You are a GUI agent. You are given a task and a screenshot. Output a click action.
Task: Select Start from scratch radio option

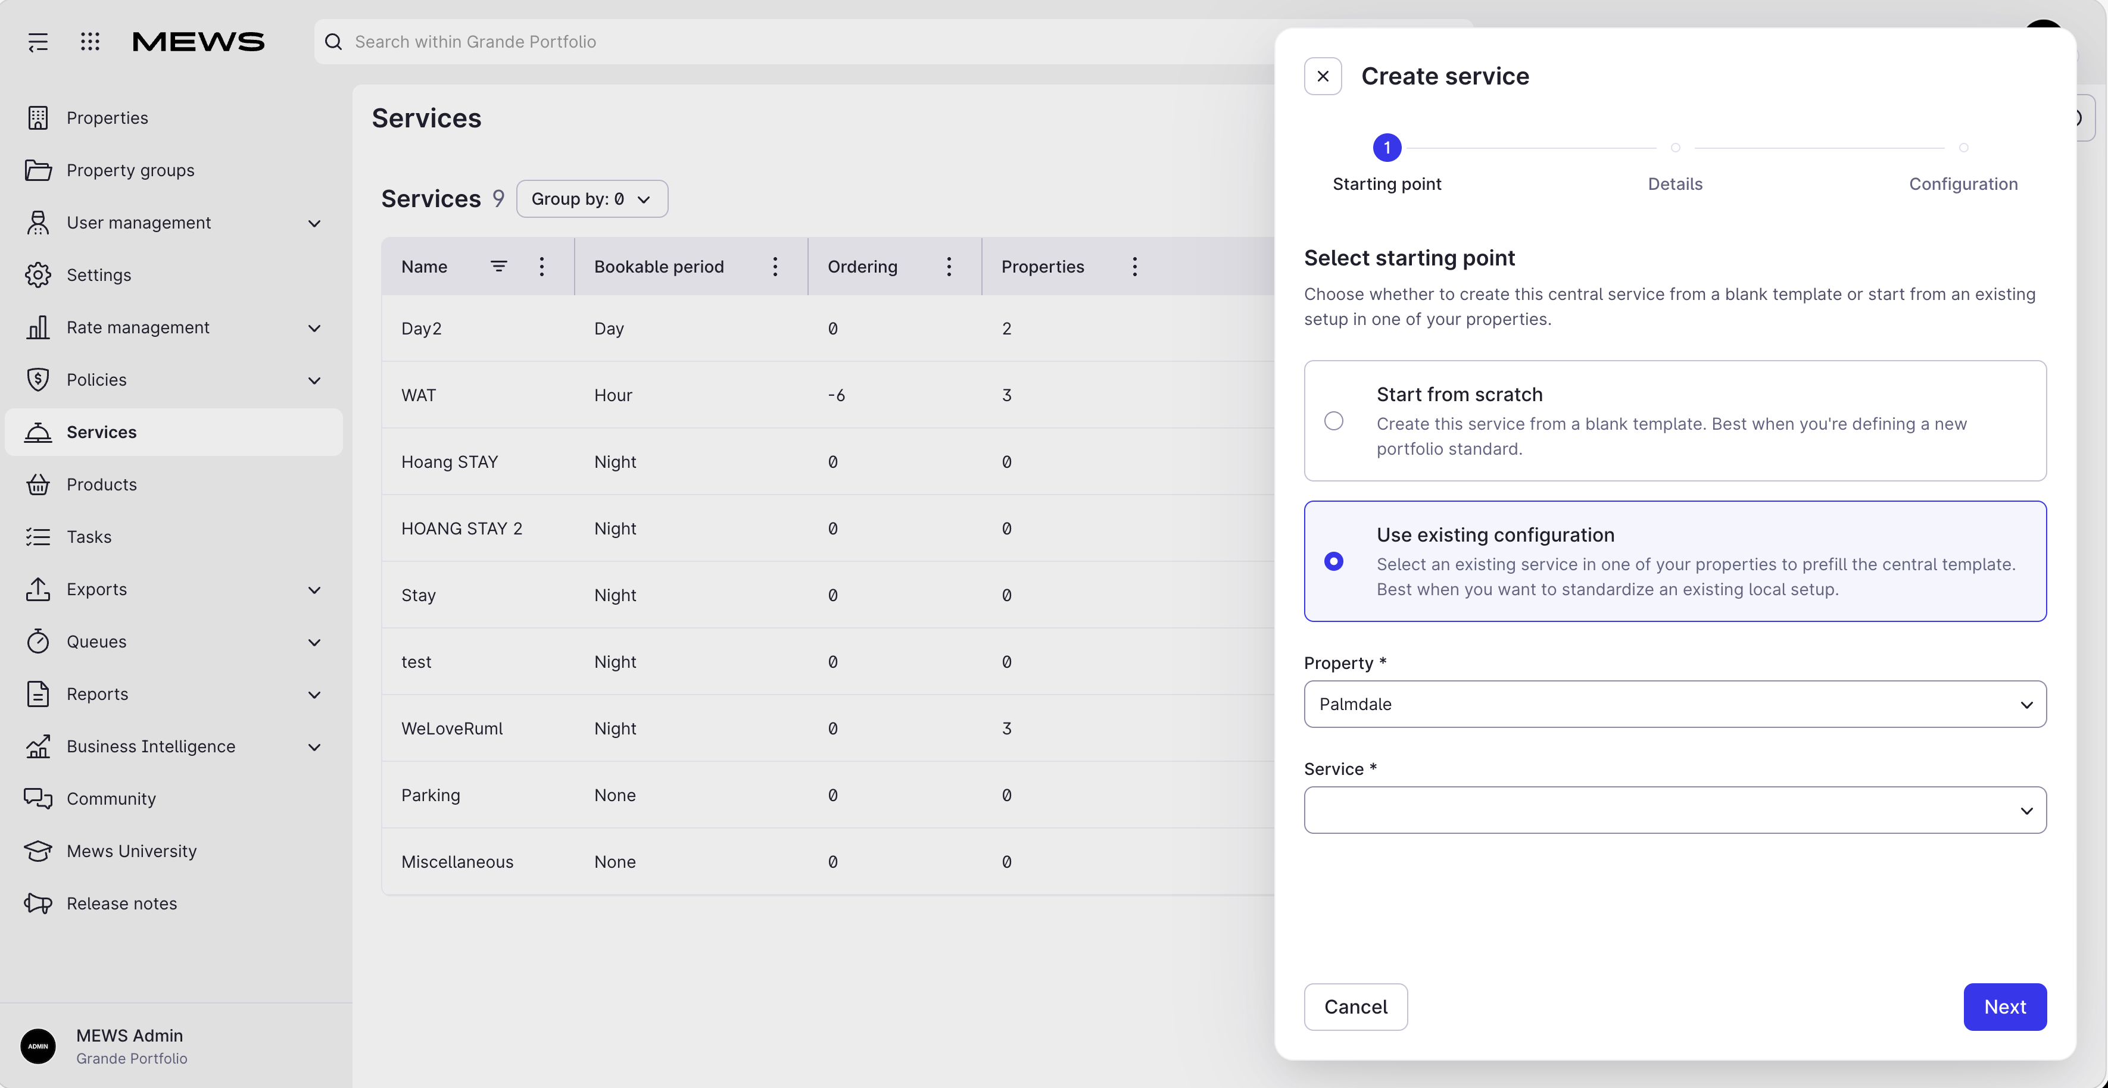click(x=1333, y=420)
